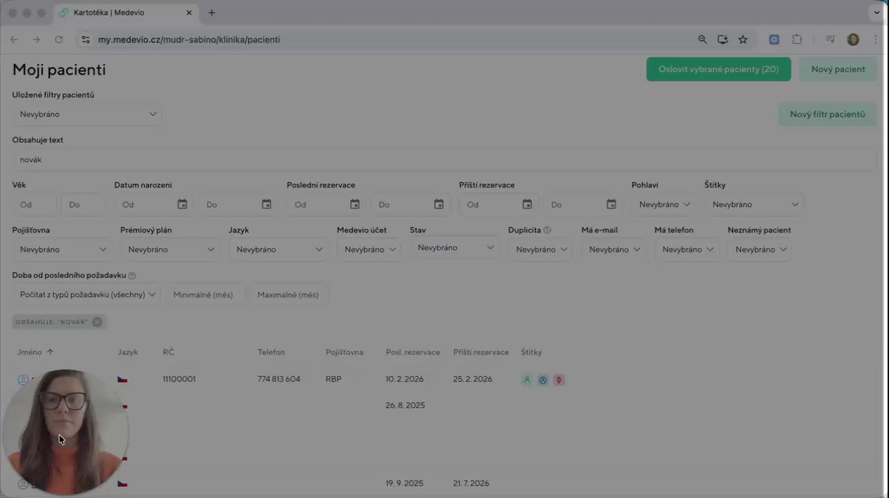
Task: Open the tab search chevron in browser
Action: point(877,13)
